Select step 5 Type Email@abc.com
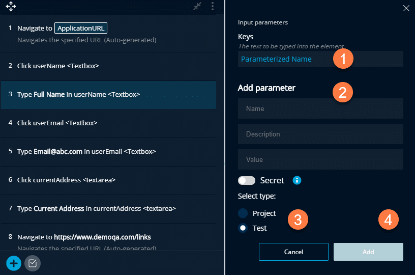Image resolution: width=415 pixels, height=275 pixels. pos(108,151)
